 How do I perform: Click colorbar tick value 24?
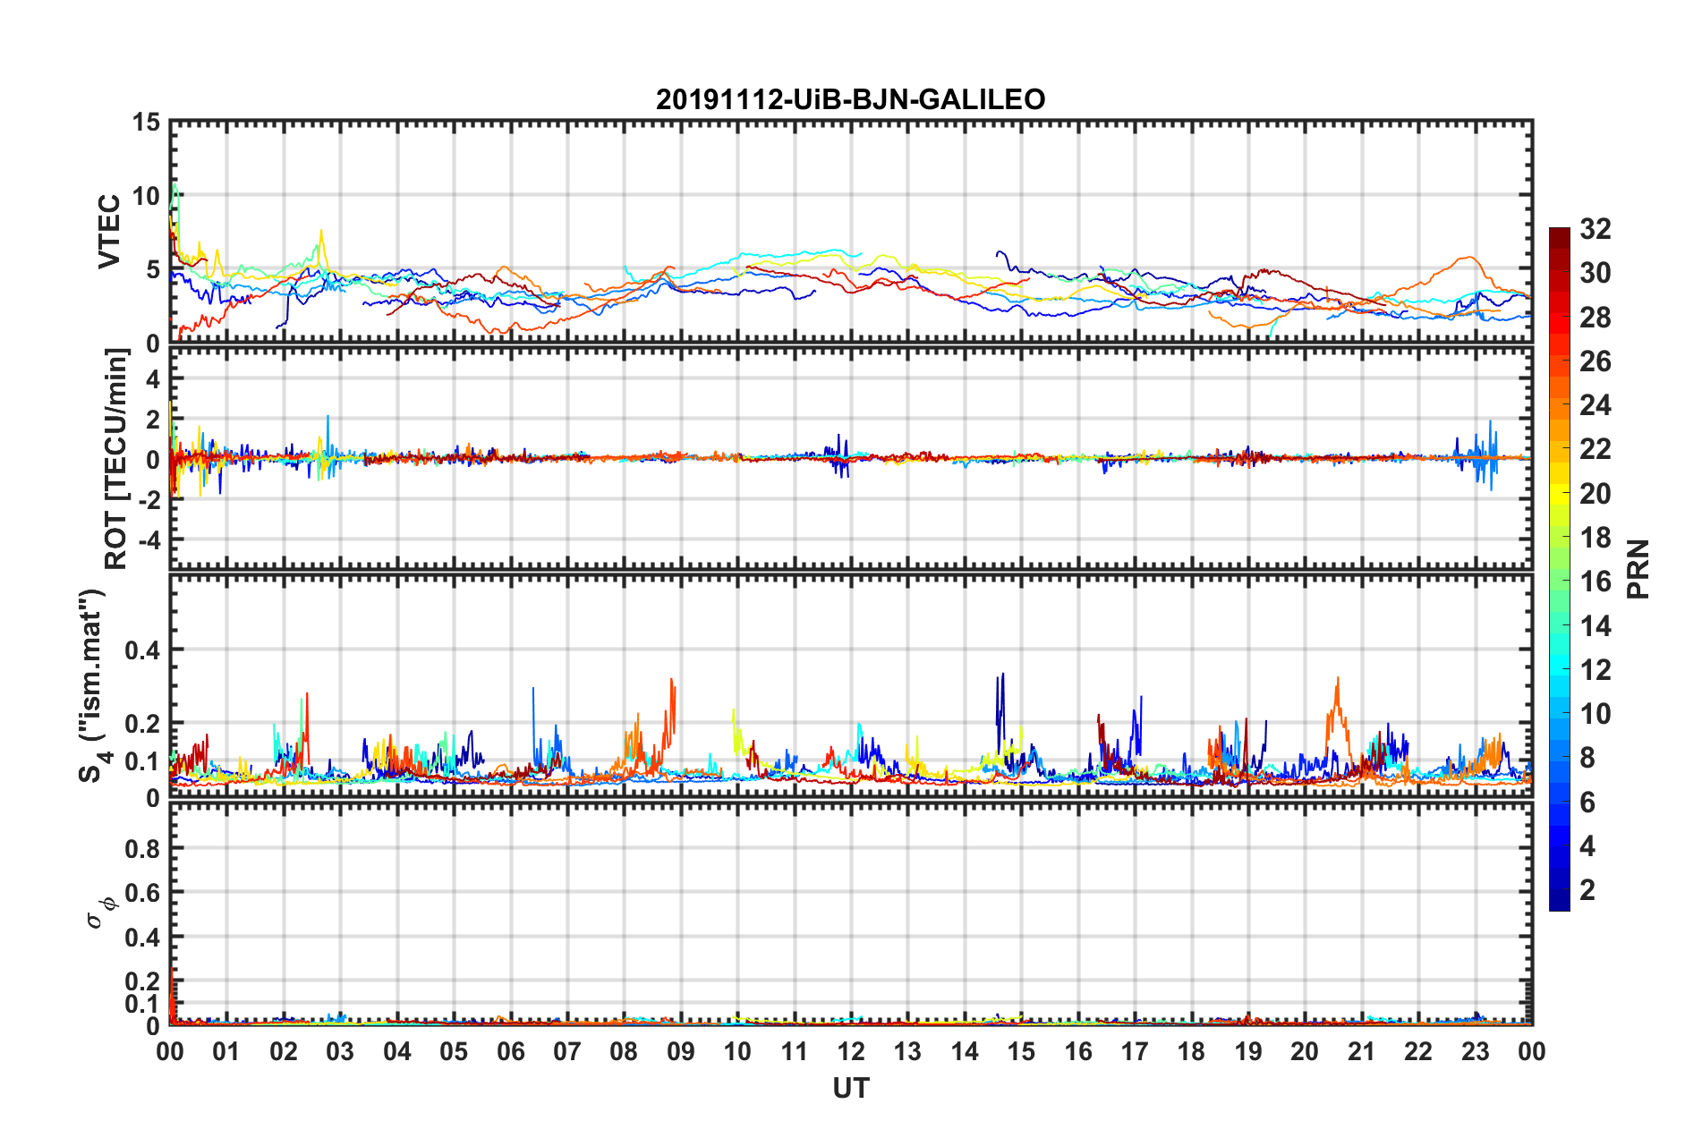1595,405
